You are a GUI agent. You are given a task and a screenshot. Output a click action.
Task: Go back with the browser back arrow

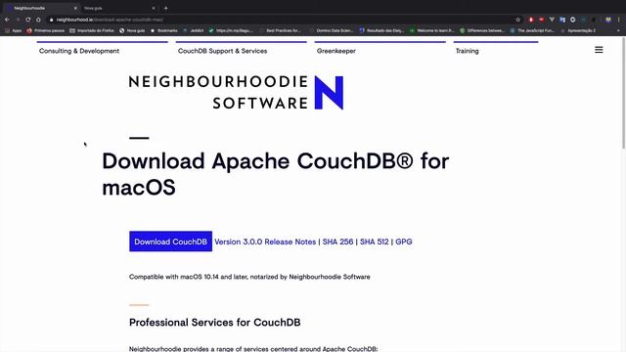point(7,20)
